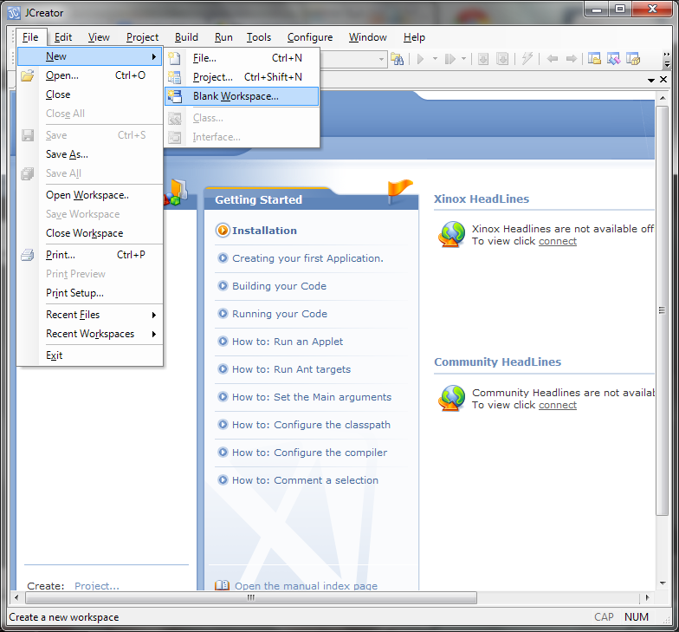Click the new project icon in submenu
The width and height of the screenshot is (679, 632).
pos(175,77)
